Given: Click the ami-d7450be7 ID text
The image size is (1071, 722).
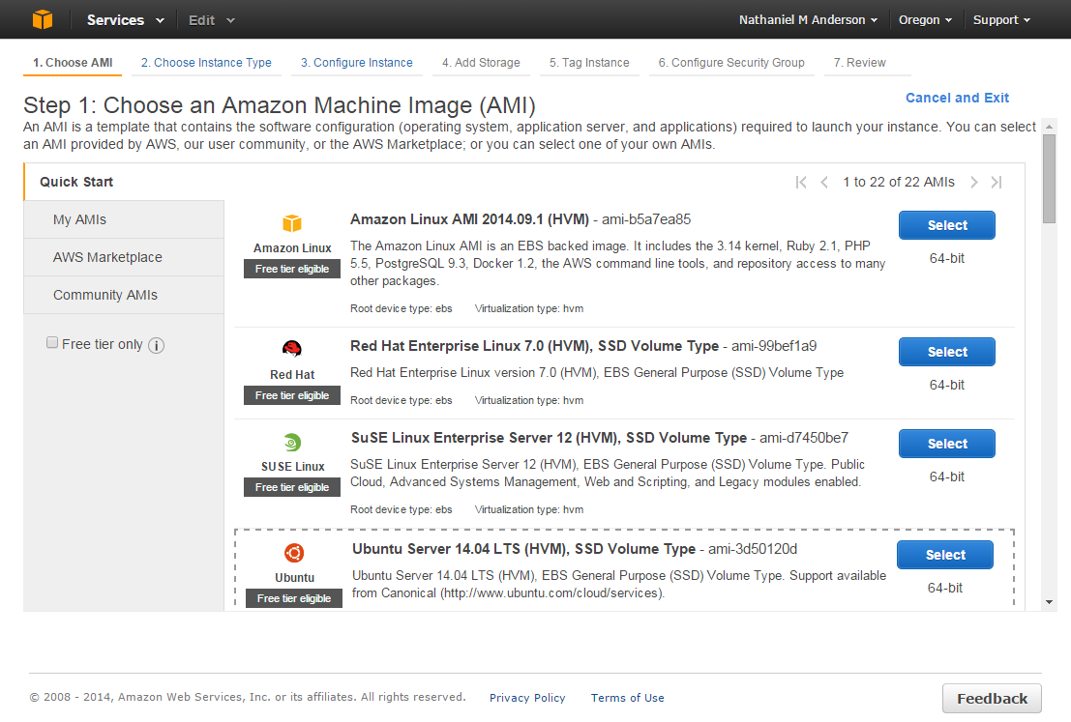Looking at the screenshot, I should coord(804,438).
